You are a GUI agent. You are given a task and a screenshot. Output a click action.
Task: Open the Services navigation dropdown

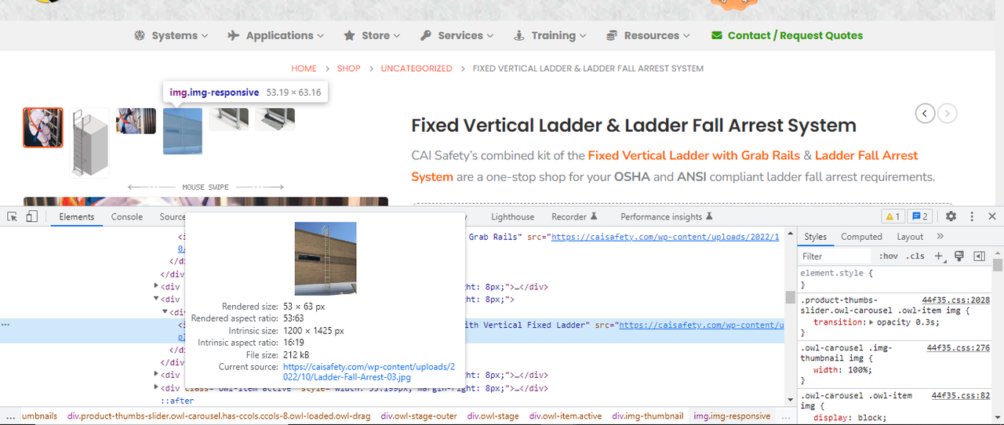tap(457, 35)
